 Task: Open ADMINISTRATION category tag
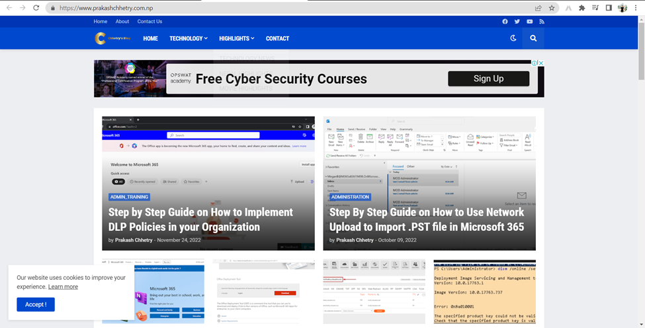point(350,197)
